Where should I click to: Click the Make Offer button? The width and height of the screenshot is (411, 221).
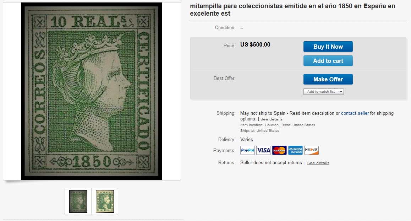tap(328, 79)
